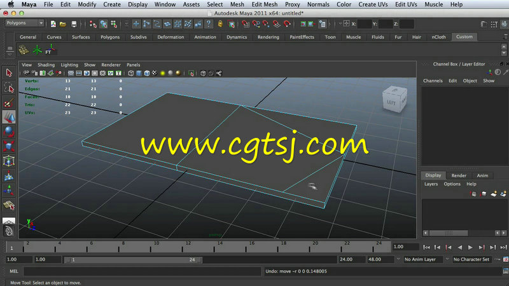The image size is (509, 286).
Task: Activate the Scale tool cube icon
Action: [9, 146]
